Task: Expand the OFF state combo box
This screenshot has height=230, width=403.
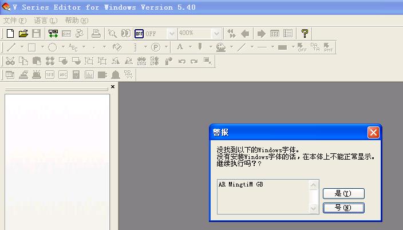Action: pos(172,34)
